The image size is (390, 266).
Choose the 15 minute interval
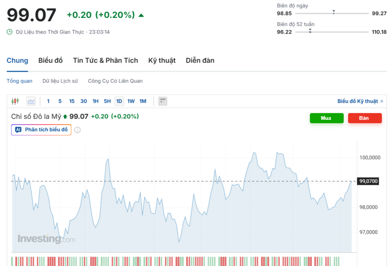coord(72,101)
